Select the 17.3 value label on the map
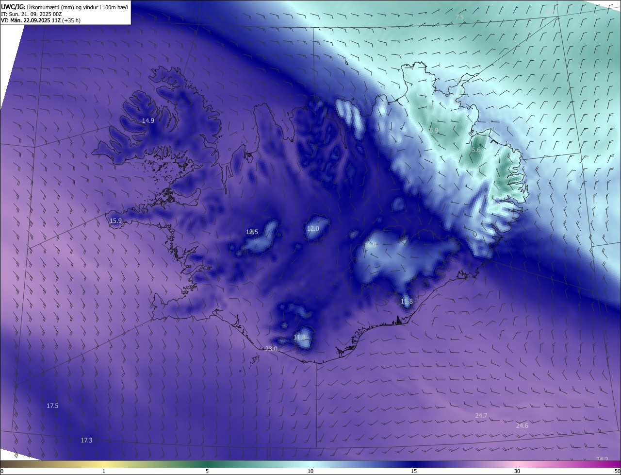This screenshot has width=621, height=475. pos(86,440)
